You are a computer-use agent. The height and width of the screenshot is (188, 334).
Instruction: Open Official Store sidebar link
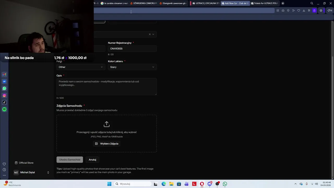(24, 163)
